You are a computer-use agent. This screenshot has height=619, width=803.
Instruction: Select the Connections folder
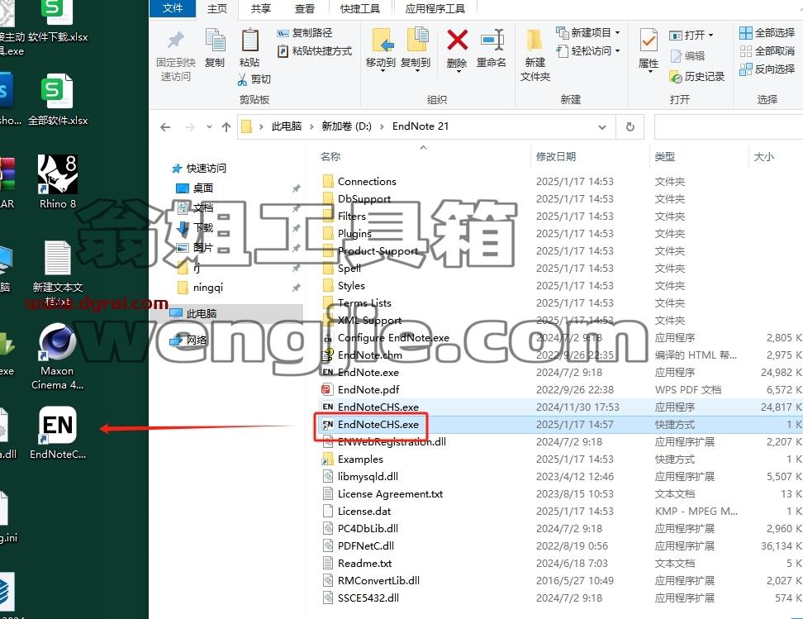(x=367, y=181)
